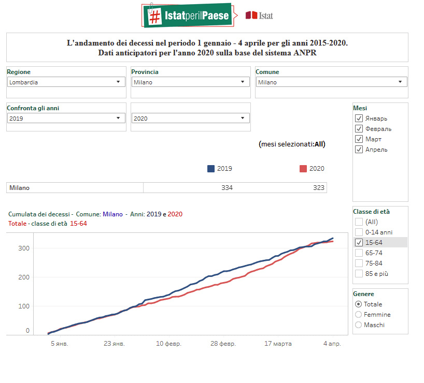Viewport: 424px width, 383px height.
Task: Check the 85 e più age class
Action: (359, 273)
